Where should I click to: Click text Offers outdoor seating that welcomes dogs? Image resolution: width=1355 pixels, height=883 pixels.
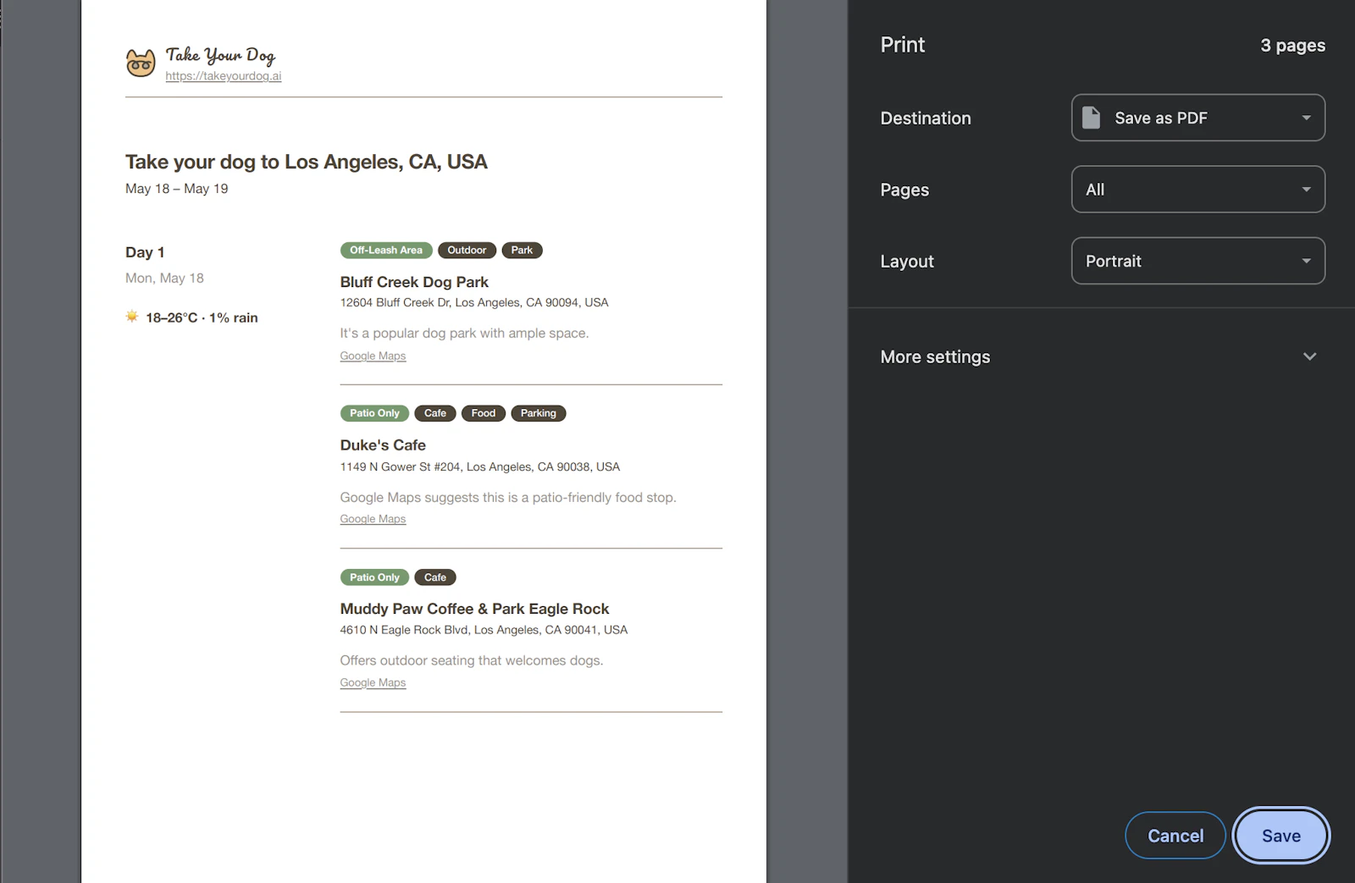[472, 660]
